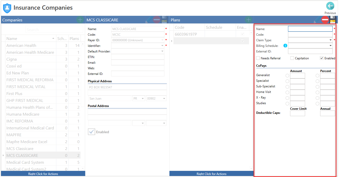Click the Companies search box
Viewport: 339px width, 177px height.
coord(54,30)
